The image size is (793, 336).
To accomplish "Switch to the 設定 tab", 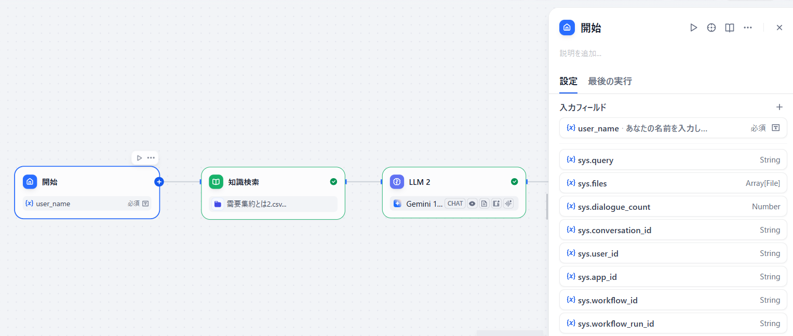I will (x=568, y=82).
